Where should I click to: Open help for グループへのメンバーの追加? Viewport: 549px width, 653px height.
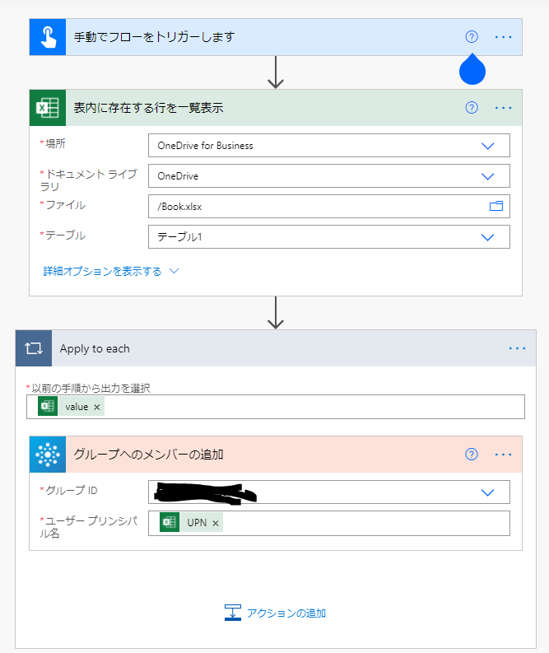472,455
